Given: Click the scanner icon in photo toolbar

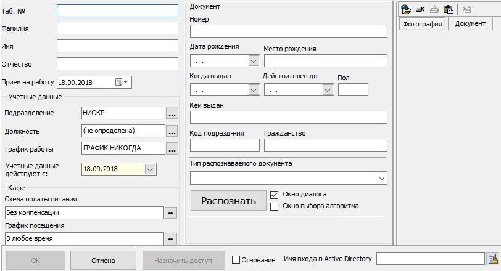Looking at the screenshot, I should pyautogui.click(x=434, y=9).
